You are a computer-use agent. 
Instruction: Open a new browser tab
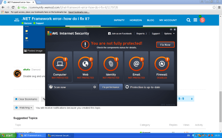39,2
